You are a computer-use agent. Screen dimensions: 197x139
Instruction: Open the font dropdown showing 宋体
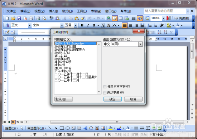point(62,25)
